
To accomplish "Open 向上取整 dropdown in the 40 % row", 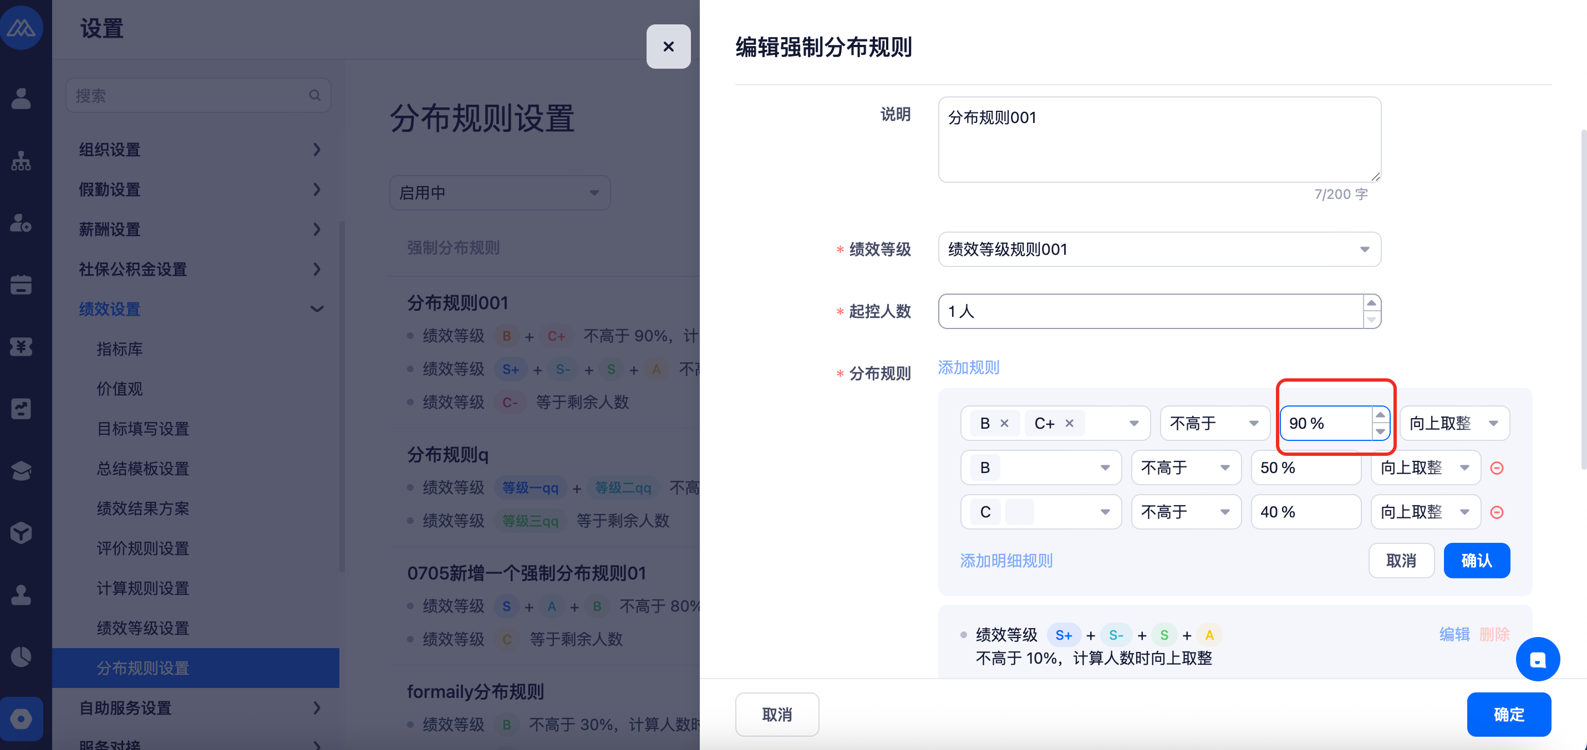I will click(x=1425, y=512).
